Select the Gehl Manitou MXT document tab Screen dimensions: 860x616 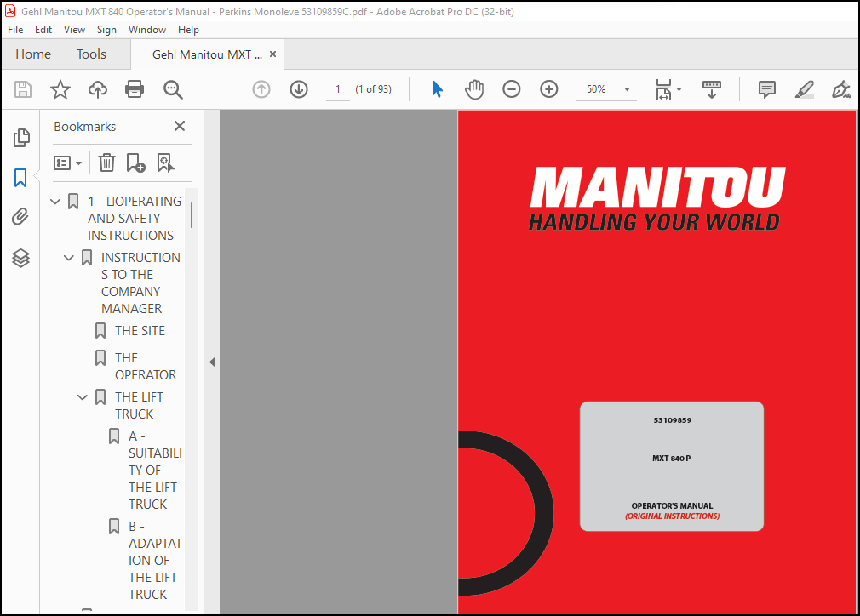pyautogui.click(x=207, y=54)
